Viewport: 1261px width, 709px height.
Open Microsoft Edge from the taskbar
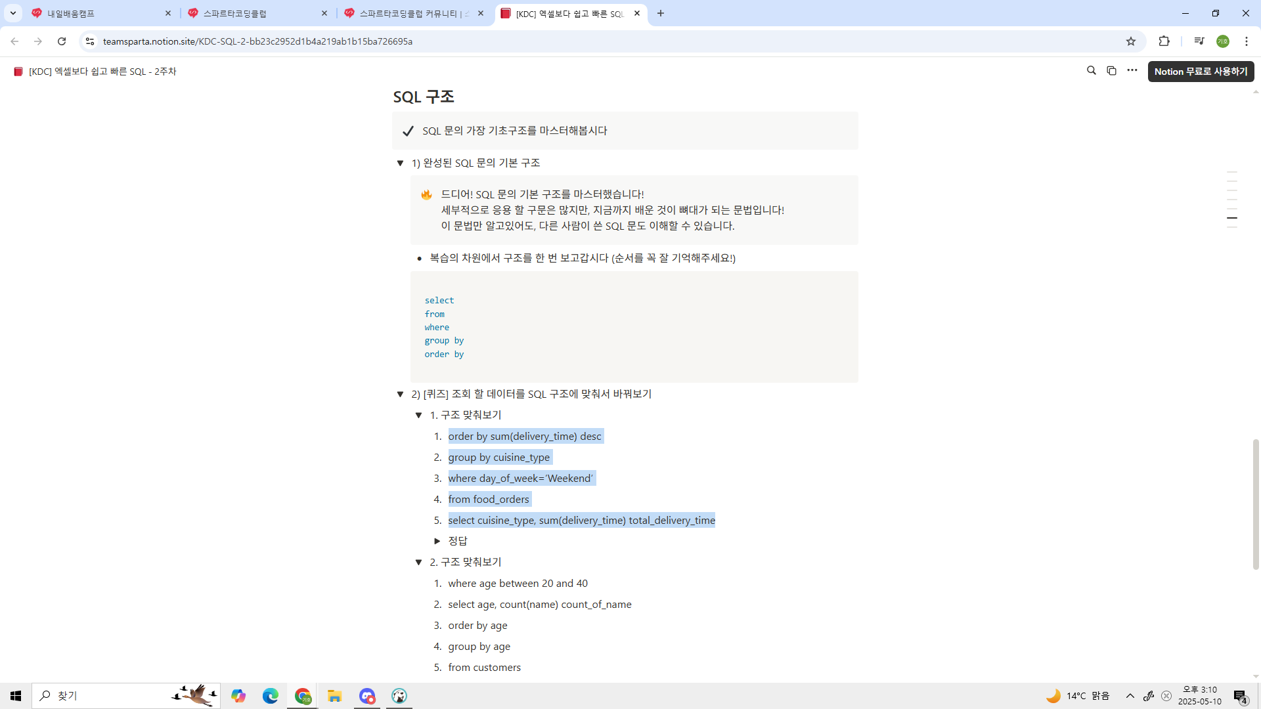click(271, 696)
